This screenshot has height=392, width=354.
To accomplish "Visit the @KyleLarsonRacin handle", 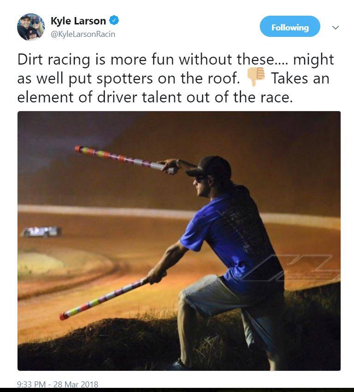I will point(83,34).
